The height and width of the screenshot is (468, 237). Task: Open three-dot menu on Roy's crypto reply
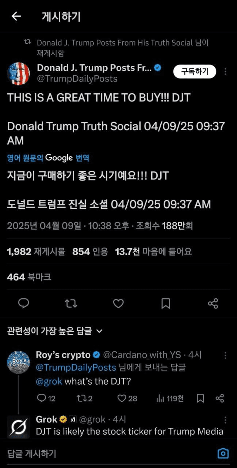[x=226, y=355]
